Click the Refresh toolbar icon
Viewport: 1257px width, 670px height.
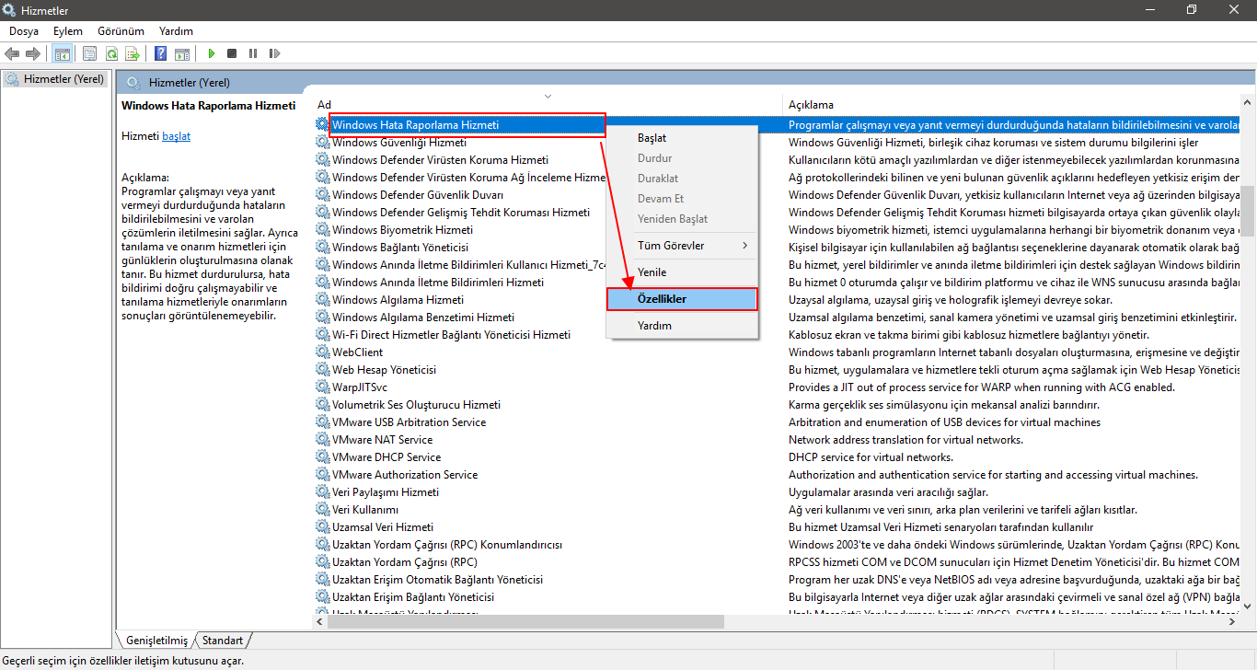(x=111, y=52)
